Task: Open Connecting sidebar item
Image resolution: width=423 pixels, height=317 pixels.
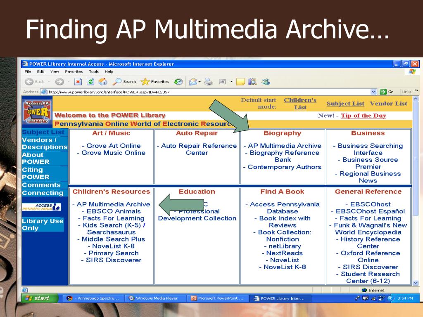Action: tap(43, 193)
